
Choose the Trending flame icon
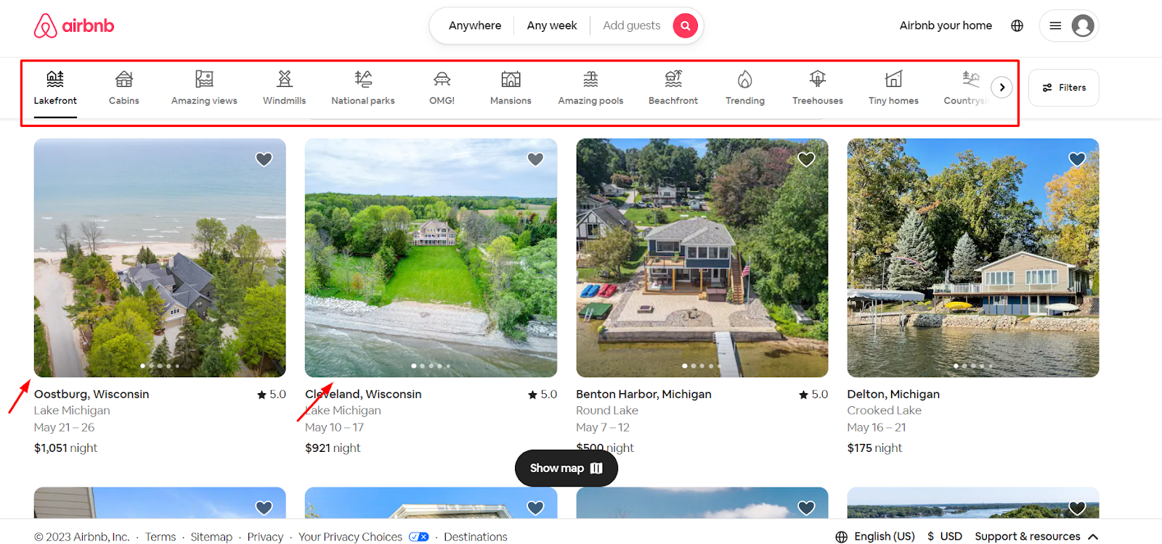[745, 79]
